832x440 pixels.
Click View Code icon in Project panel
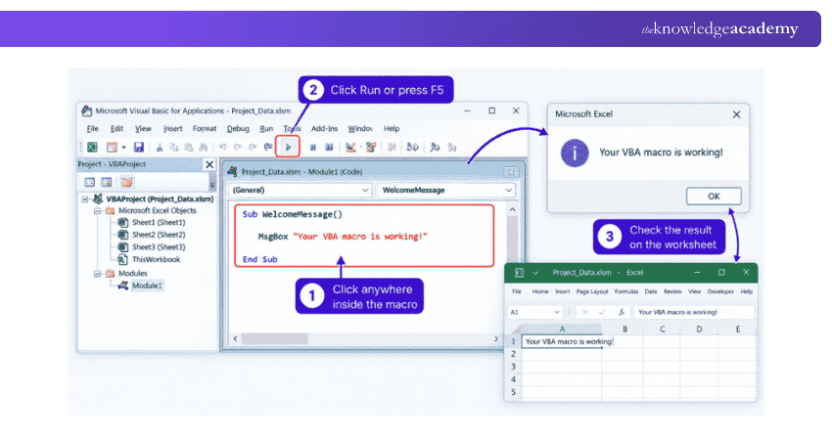(89, 183)
